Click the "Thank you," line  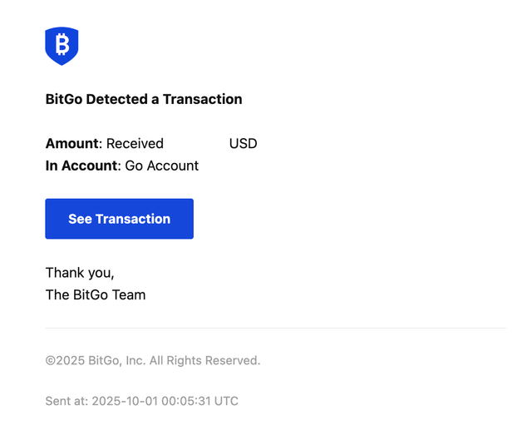[x=80, y=273]
